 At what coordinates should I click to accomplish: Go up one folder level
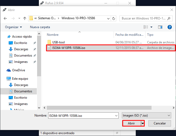(x=25, y=18)
